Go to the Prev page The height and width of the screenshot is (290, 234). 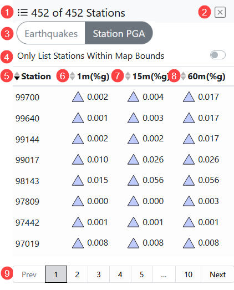click(x=29, y=274)
